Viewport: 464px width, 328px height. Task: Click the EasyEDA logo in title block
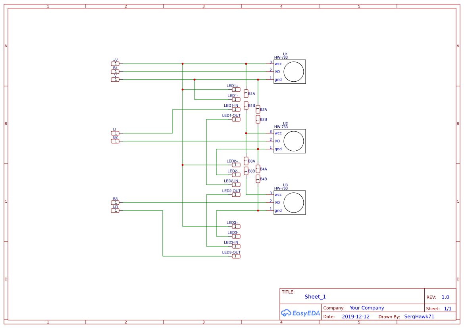point(300,313)
